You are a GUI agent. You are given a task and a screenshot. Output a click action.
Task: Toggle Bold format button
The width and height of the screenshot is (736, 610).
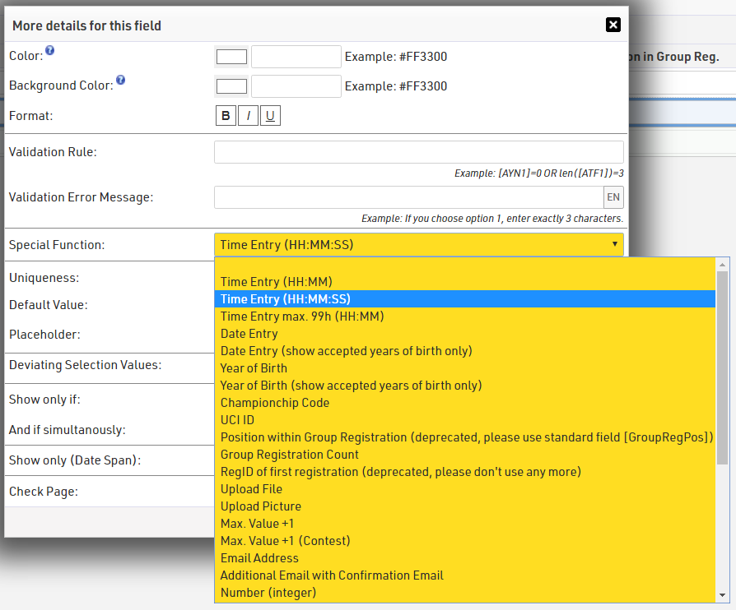point(226,116)
